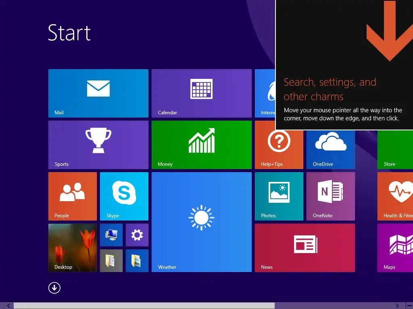Launch the OneNote tile
Screen dimensions: 413x309
[331, 196]
